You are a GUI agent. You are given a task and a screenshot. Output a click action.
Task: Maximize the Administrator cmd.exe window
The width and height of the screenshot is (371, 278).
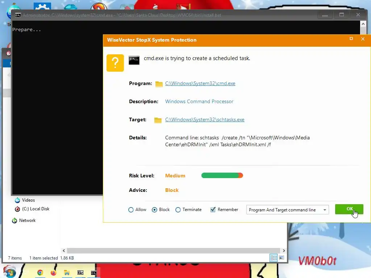[x=341, y=15]
